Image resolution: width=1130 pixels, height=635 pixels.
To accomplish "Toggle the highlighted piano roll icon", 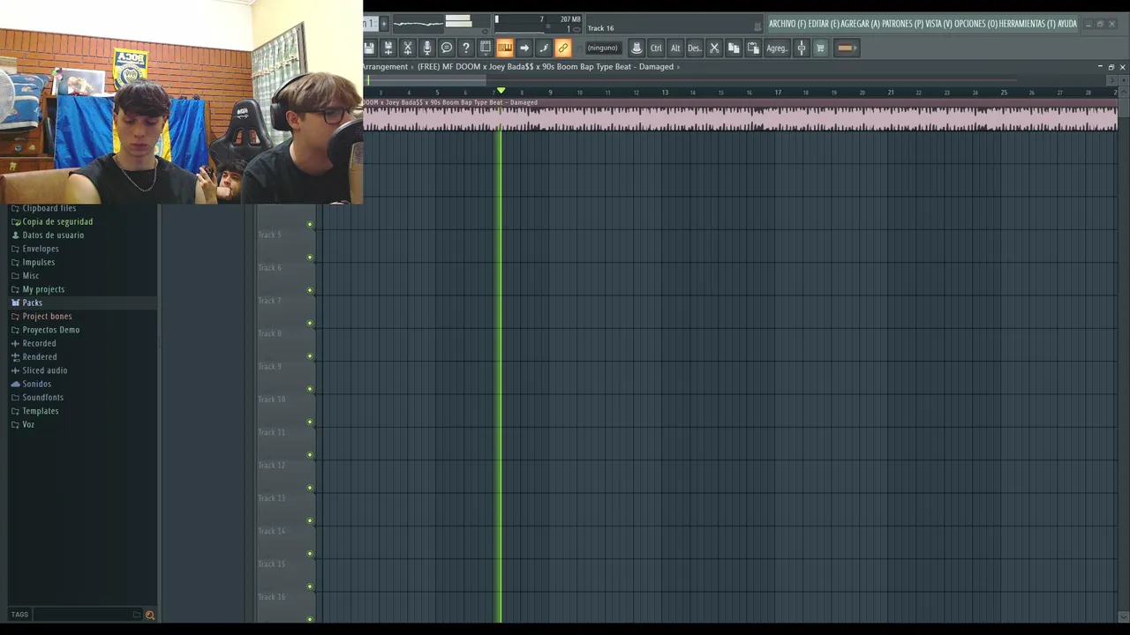I will point(505,48).
